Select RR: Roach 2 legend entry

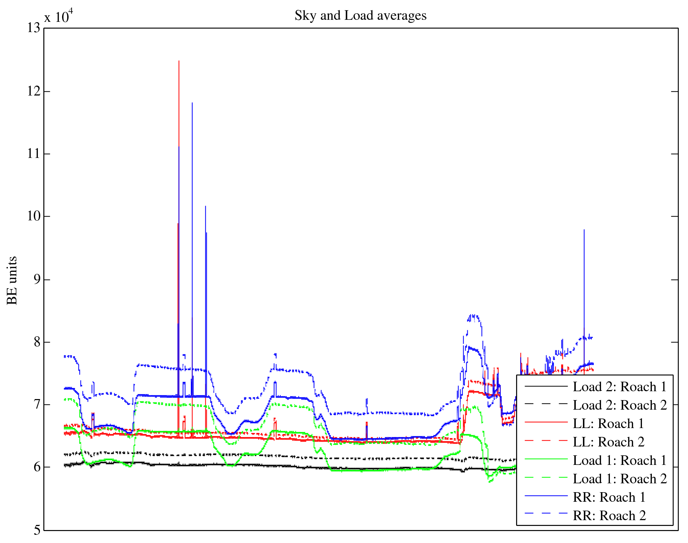pyautogui.click(x=609, y=515)
